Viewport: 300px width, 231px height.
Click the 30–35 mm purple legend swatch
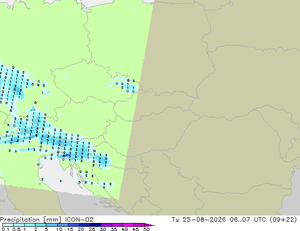(x=106, y=225)
